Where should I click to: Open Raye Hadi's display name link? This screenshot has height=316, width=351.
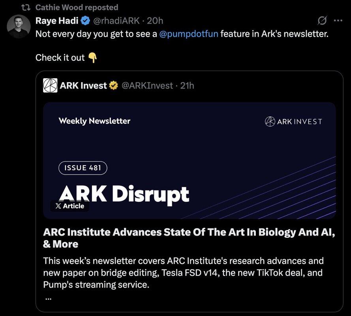pos(57,21)
